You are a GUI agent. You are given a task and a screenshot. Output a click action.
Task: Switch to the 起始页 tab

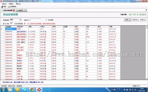coord(21,10)
